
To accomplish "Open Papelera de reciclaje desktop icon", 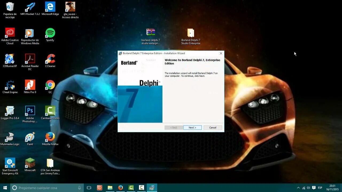I will tap(10, 10).
